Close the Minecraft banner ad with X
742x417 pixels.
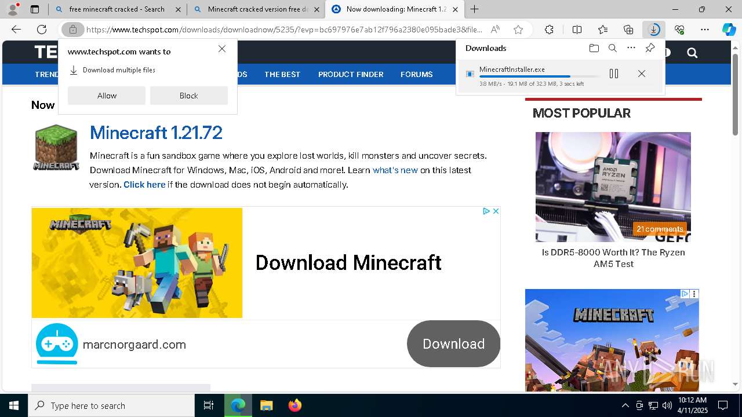tap(496, 211)
